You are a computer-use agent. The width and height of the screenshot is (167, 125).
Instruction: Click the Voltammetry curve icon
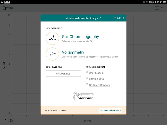tap(53, 54)
